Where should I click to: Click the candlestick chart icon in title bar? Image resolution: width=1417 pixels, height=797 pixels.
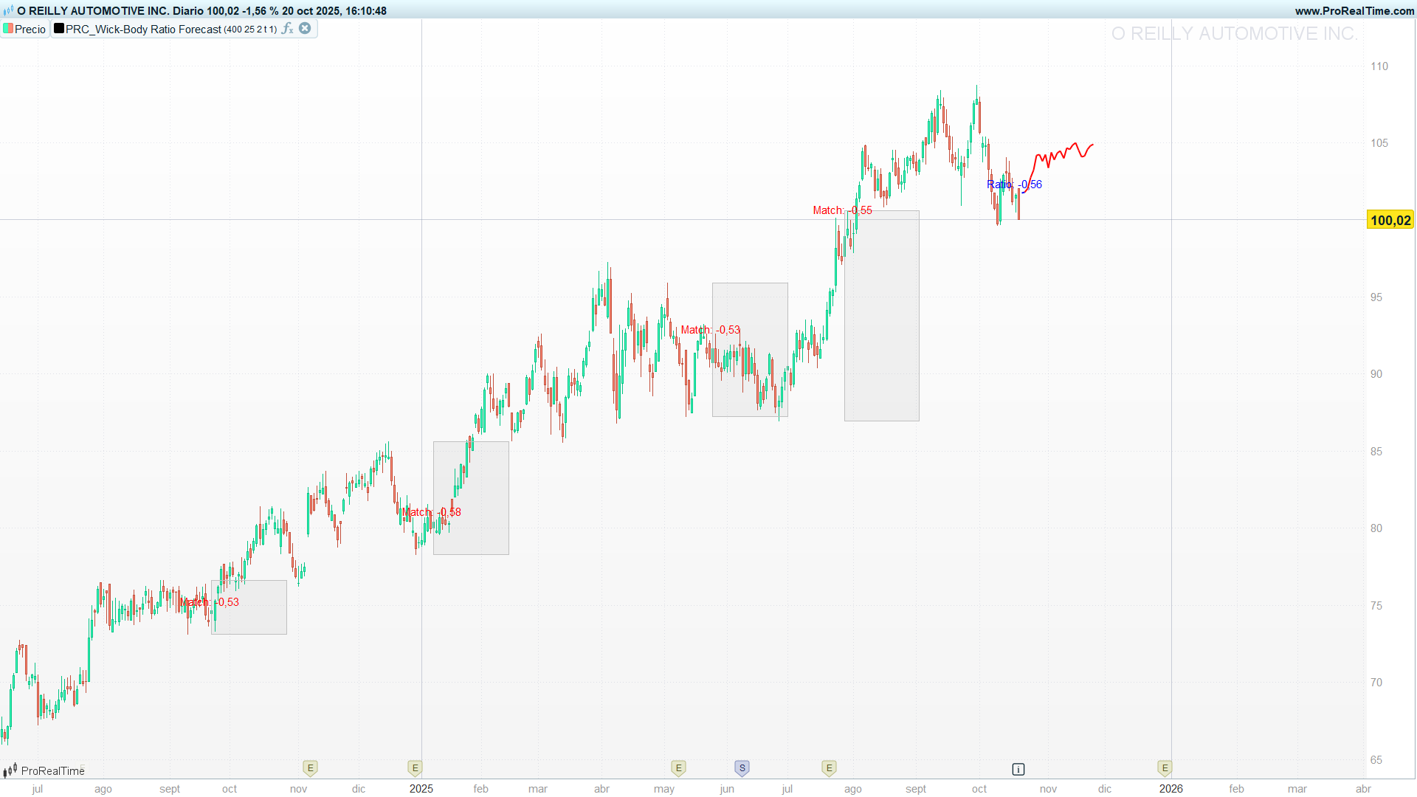pyautogui.click(x=8, y=11)
